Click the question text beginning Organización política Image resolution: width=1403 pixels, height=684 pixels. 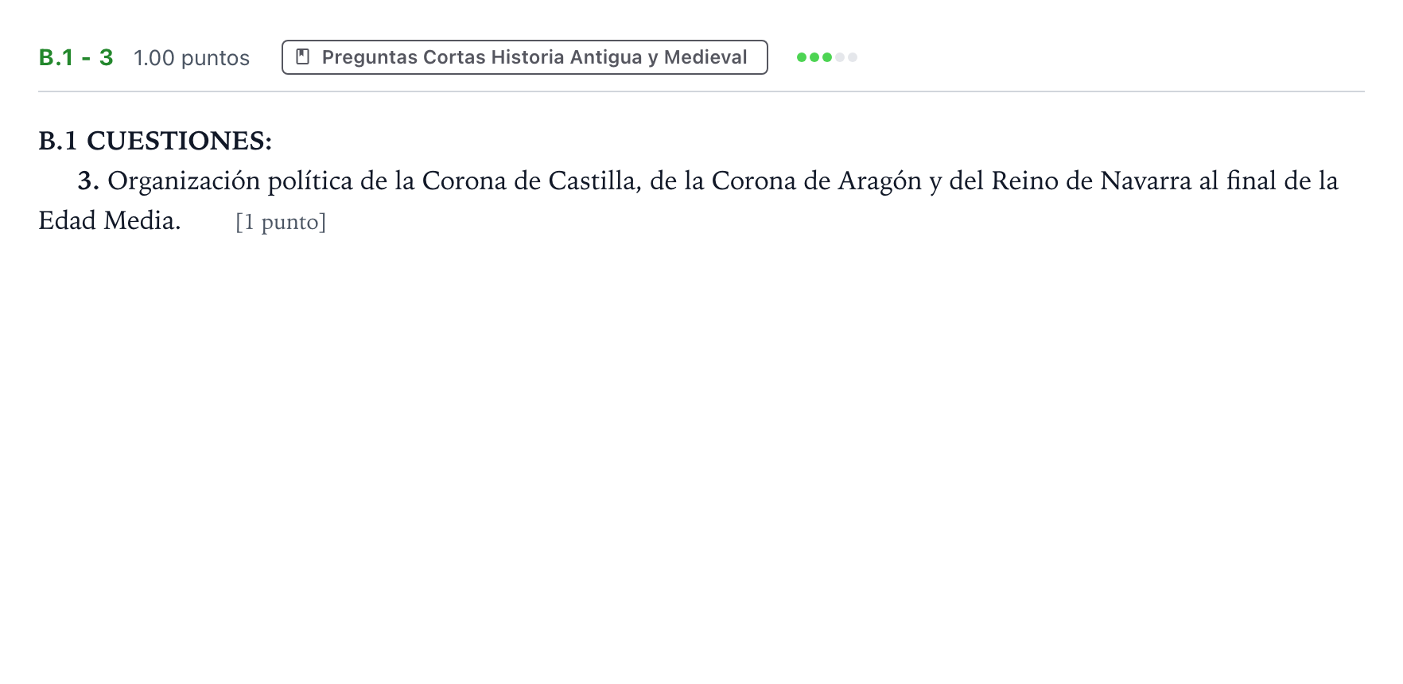pyautogui.click(x=688, y=200)
